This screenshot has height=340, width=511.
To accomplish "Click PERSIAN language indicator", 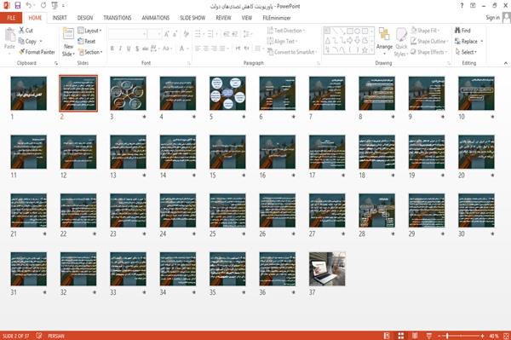I will click(x=55, y=336).
